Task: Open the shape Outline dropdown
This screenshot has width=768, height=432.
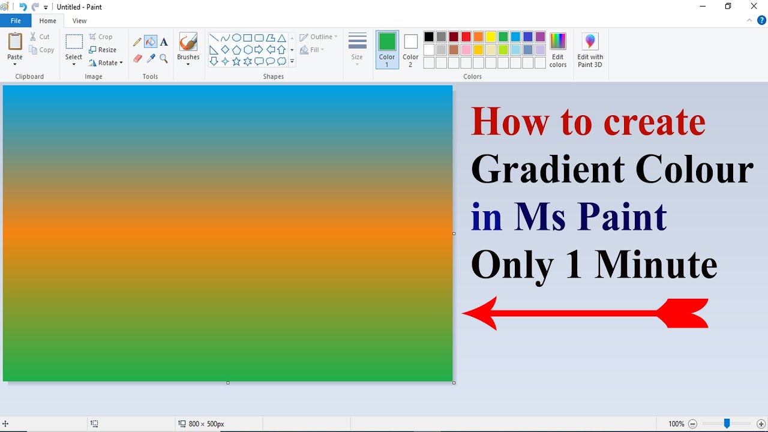Action: [319, 37]
